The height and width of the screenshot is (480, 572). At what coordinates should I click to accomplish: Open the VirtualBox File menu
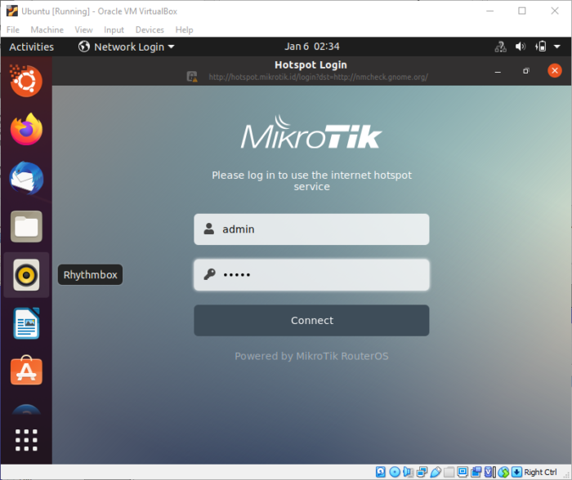click(x=13, y=29)
